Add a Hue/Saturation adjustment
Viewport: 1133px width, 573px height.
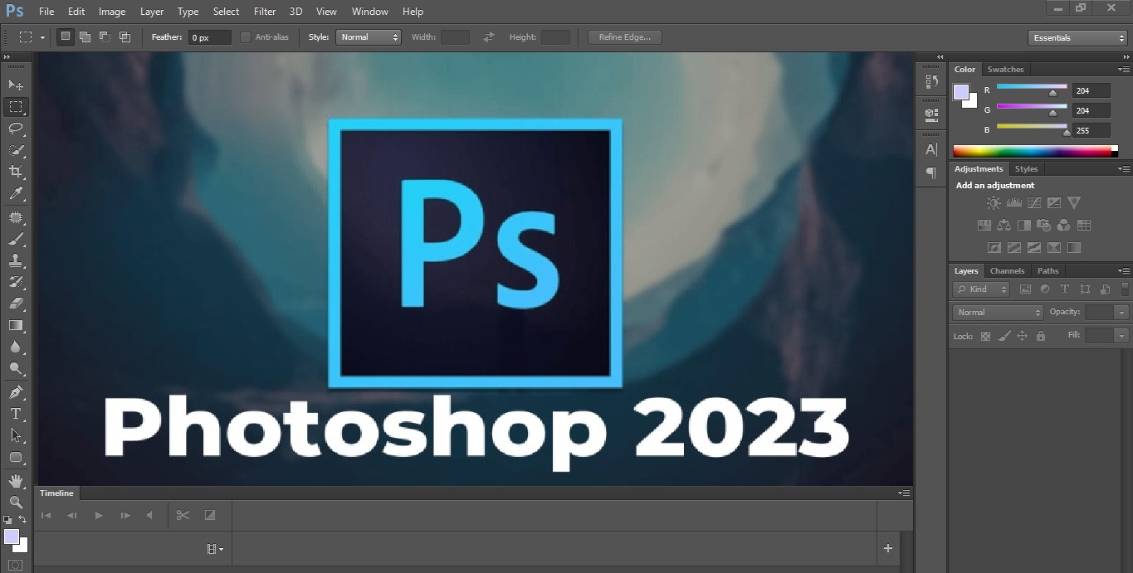[x=984, y=225]
